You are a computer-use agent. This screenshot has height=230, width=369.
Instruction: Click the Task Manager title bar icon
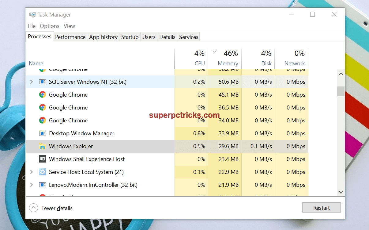(x=32, y=14)
